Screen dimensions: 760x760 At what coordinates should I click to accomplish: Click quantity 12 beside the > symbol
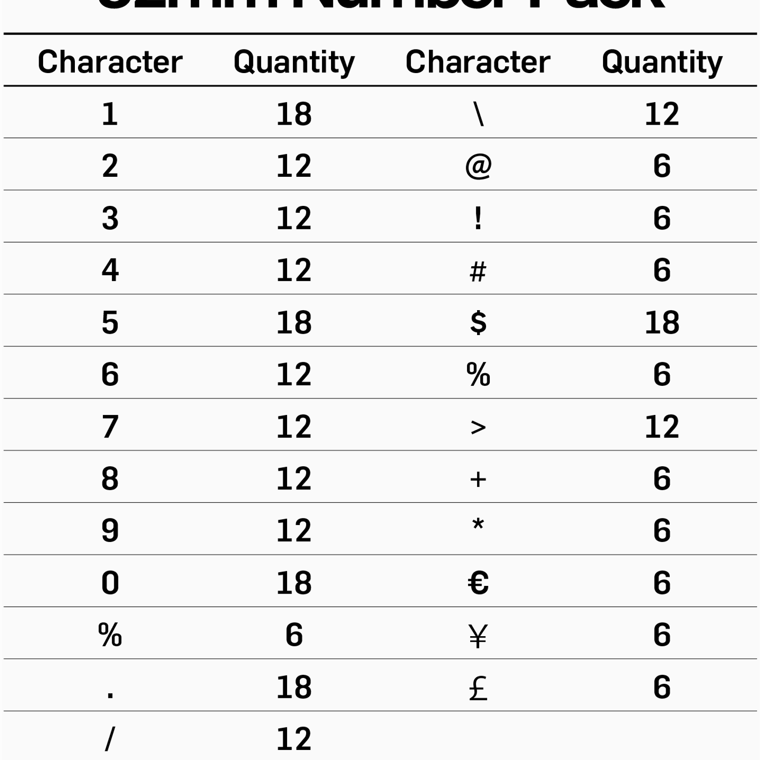tap(662, 427)
